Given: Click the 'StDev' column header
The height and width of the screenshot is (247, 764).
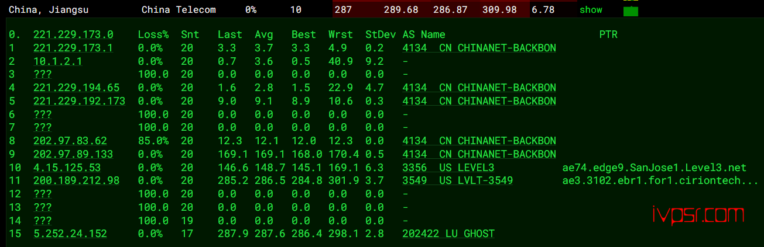Looking at the screenshot, I should (380, 34).
